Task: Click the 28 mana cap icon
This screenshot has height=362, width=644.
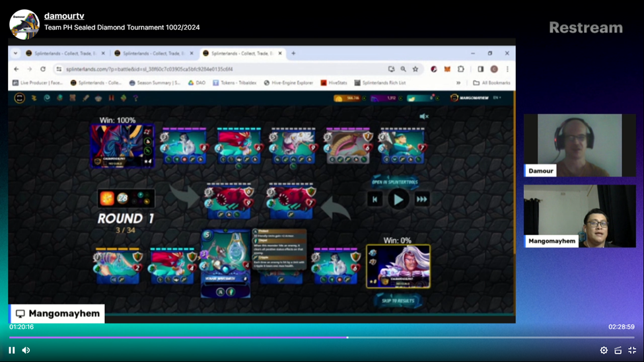Action: tap(122, 198)
